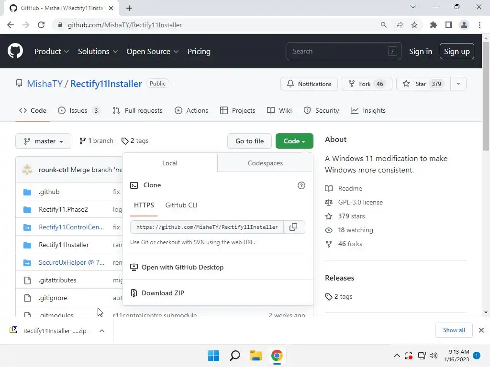Click Show all downloads

click(454, 330)
